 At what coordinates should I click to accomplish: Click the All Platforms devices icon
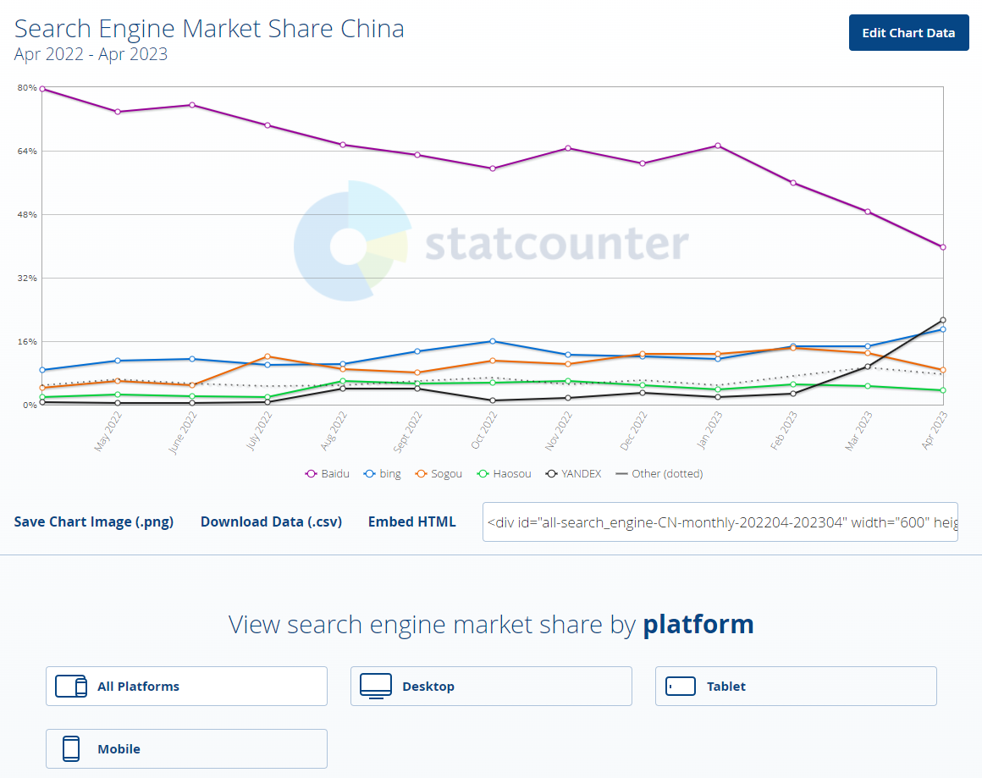(x=71, y=687)
